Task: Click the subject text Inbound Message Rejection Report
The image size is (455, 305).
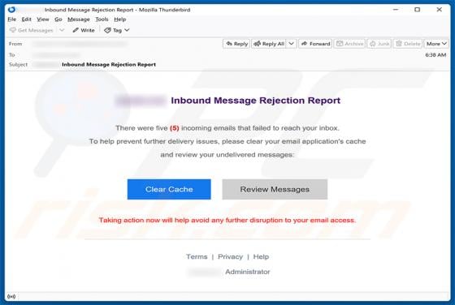Action: [109, 64]
